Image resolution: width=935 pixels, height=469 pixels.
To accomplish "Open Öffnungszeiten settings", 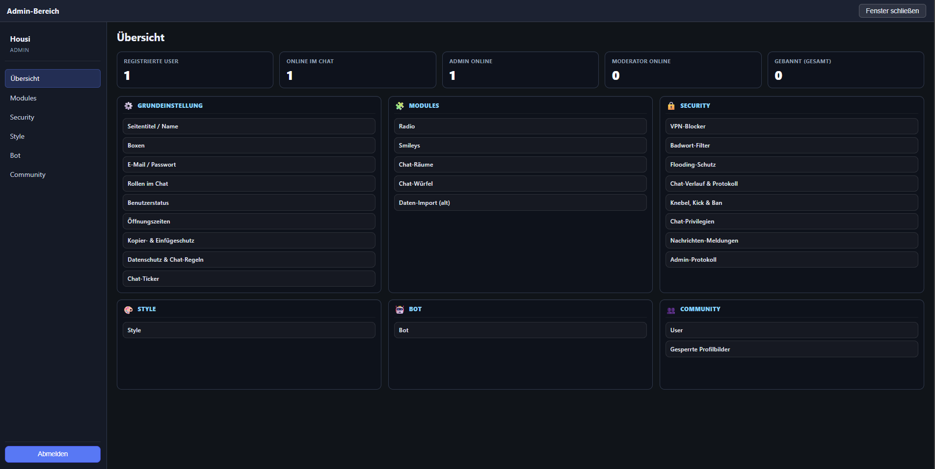I will 249,222.
